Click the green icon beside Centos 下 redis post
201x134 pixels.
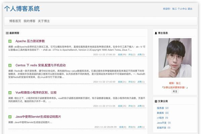tap(10, 65)
